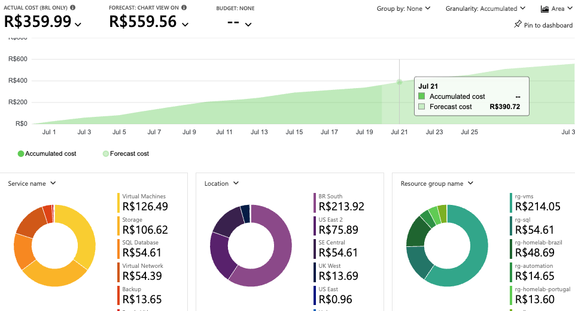The image size is (575, 311).
Task: Click the Jul 15 axis label
Action: 294,132
